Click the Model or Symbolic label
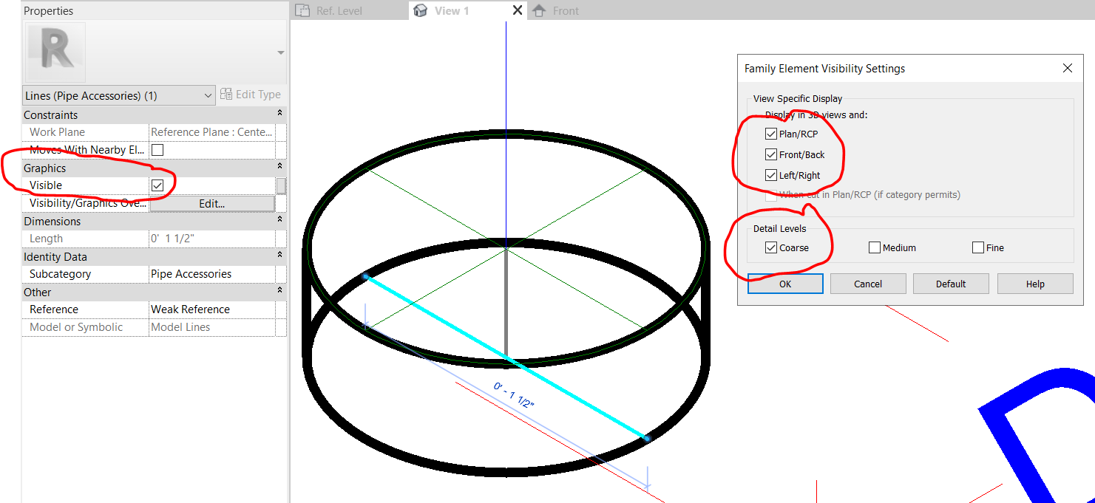This screenshot has width=1095, height=503. click(x=76, y=327)
